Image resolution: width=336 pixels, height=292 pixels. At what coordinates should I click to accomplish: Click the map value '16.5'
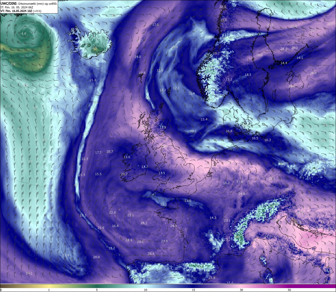[x=255, y=138]
